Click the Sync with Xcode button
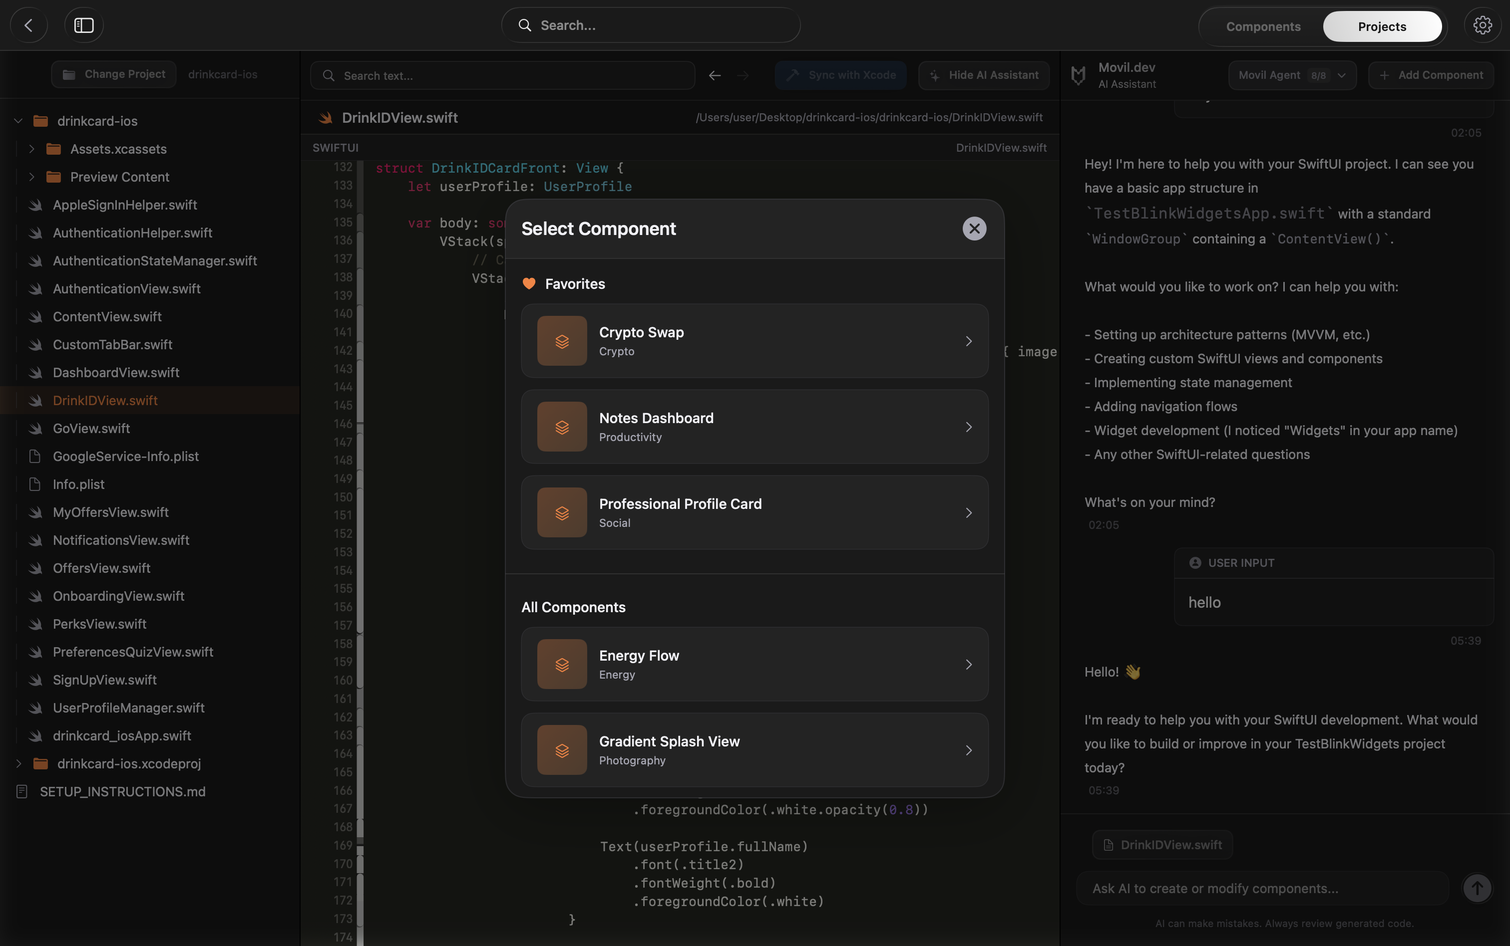 point(839,75)
